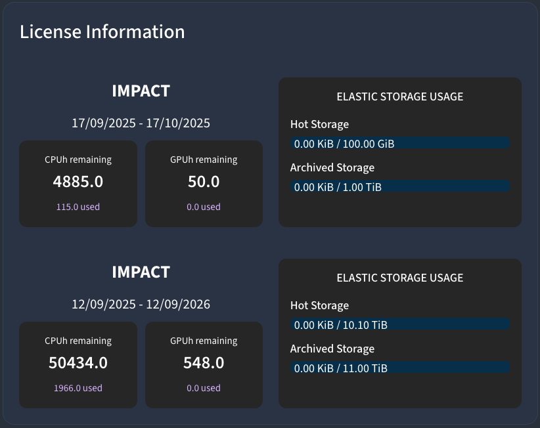This screenshot has width=540, height=428.
Task: Click the 17/09/2025 - 17/10/2025 date range
Action: pyautogui.click(x=141, y=123)
